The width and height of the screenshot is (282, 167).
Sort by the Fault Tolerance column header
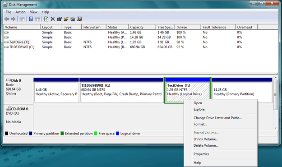coord(218,27)
